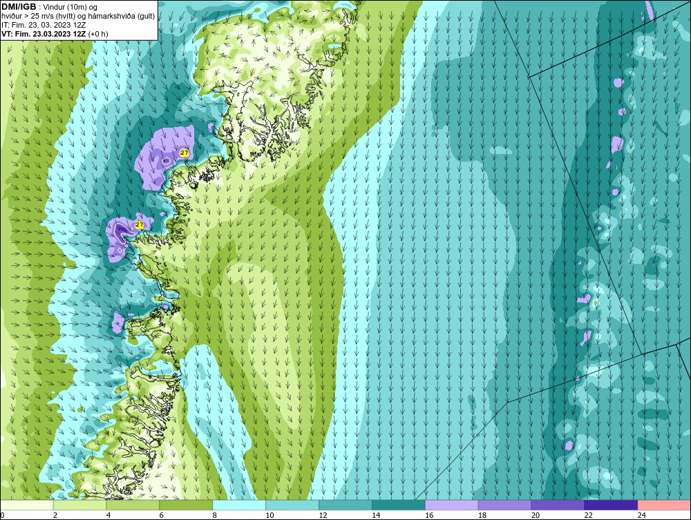Click the legend scale label 24

(642, 515)
